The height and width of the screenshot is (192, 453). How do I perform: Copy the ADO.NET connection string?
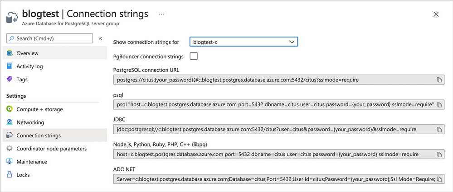pyautogui.click(x=439, y=179)
